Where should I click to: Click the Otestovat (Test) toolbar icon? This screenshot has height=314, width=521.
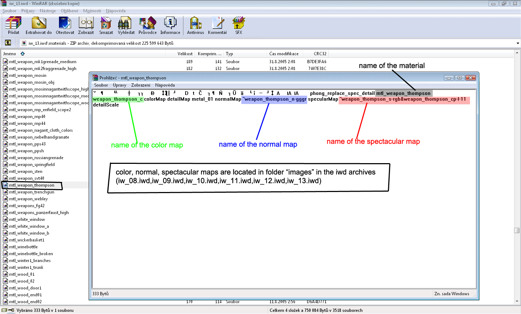coord(65,23)
